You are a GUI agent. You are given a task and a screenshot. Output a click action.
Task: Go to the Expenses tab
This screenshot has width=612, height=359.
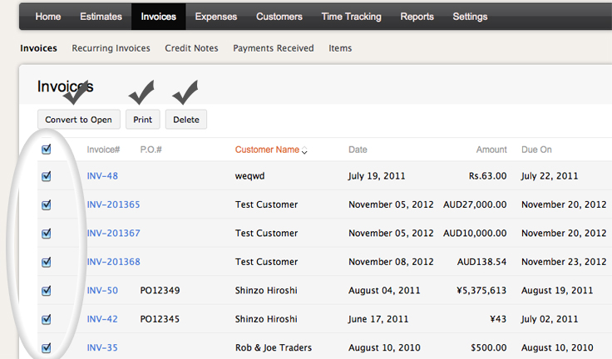click(216, 17)
